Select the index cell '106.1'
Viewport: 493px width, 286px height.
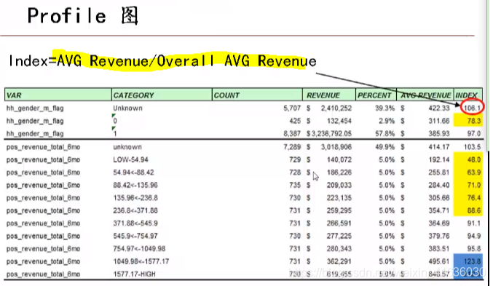tap(473, 108)
